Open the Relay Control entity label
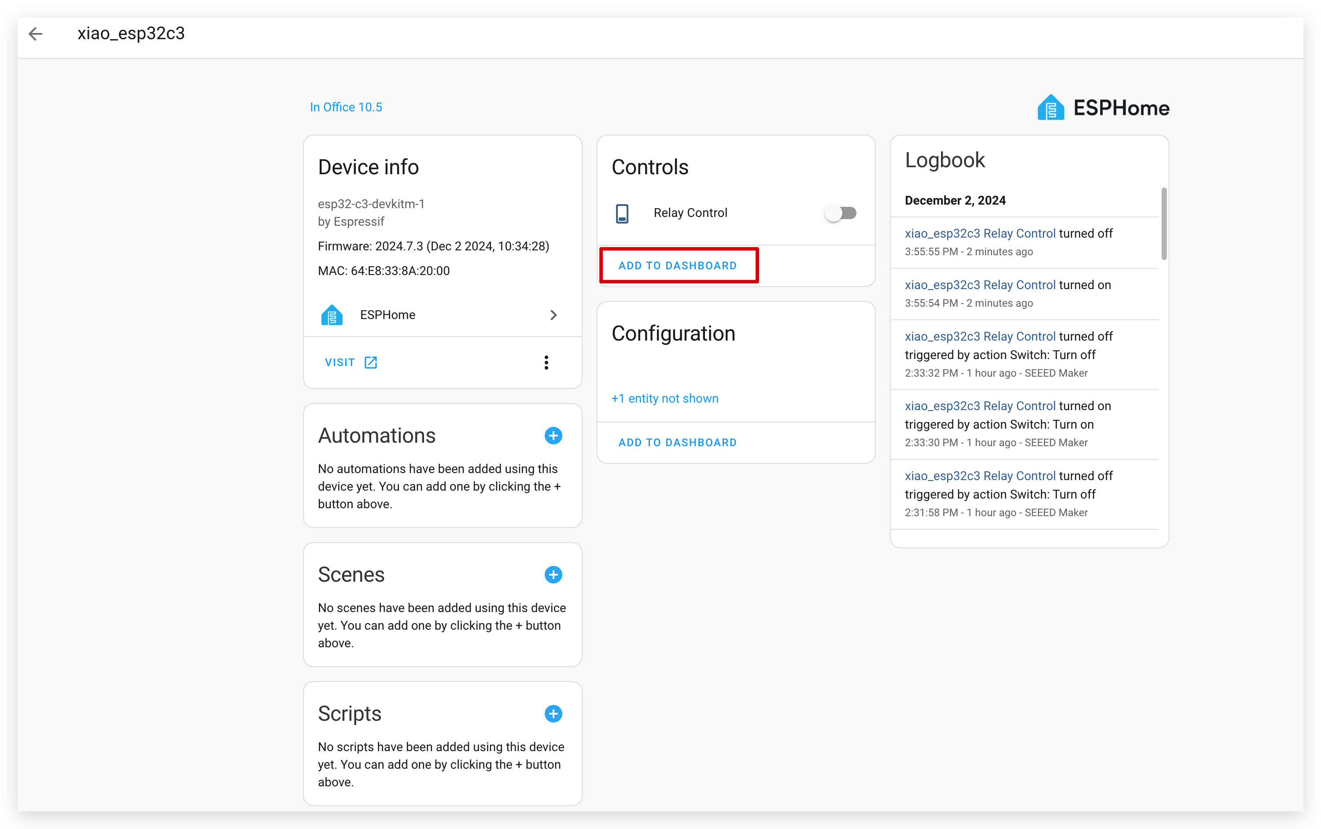 point(690,213)
